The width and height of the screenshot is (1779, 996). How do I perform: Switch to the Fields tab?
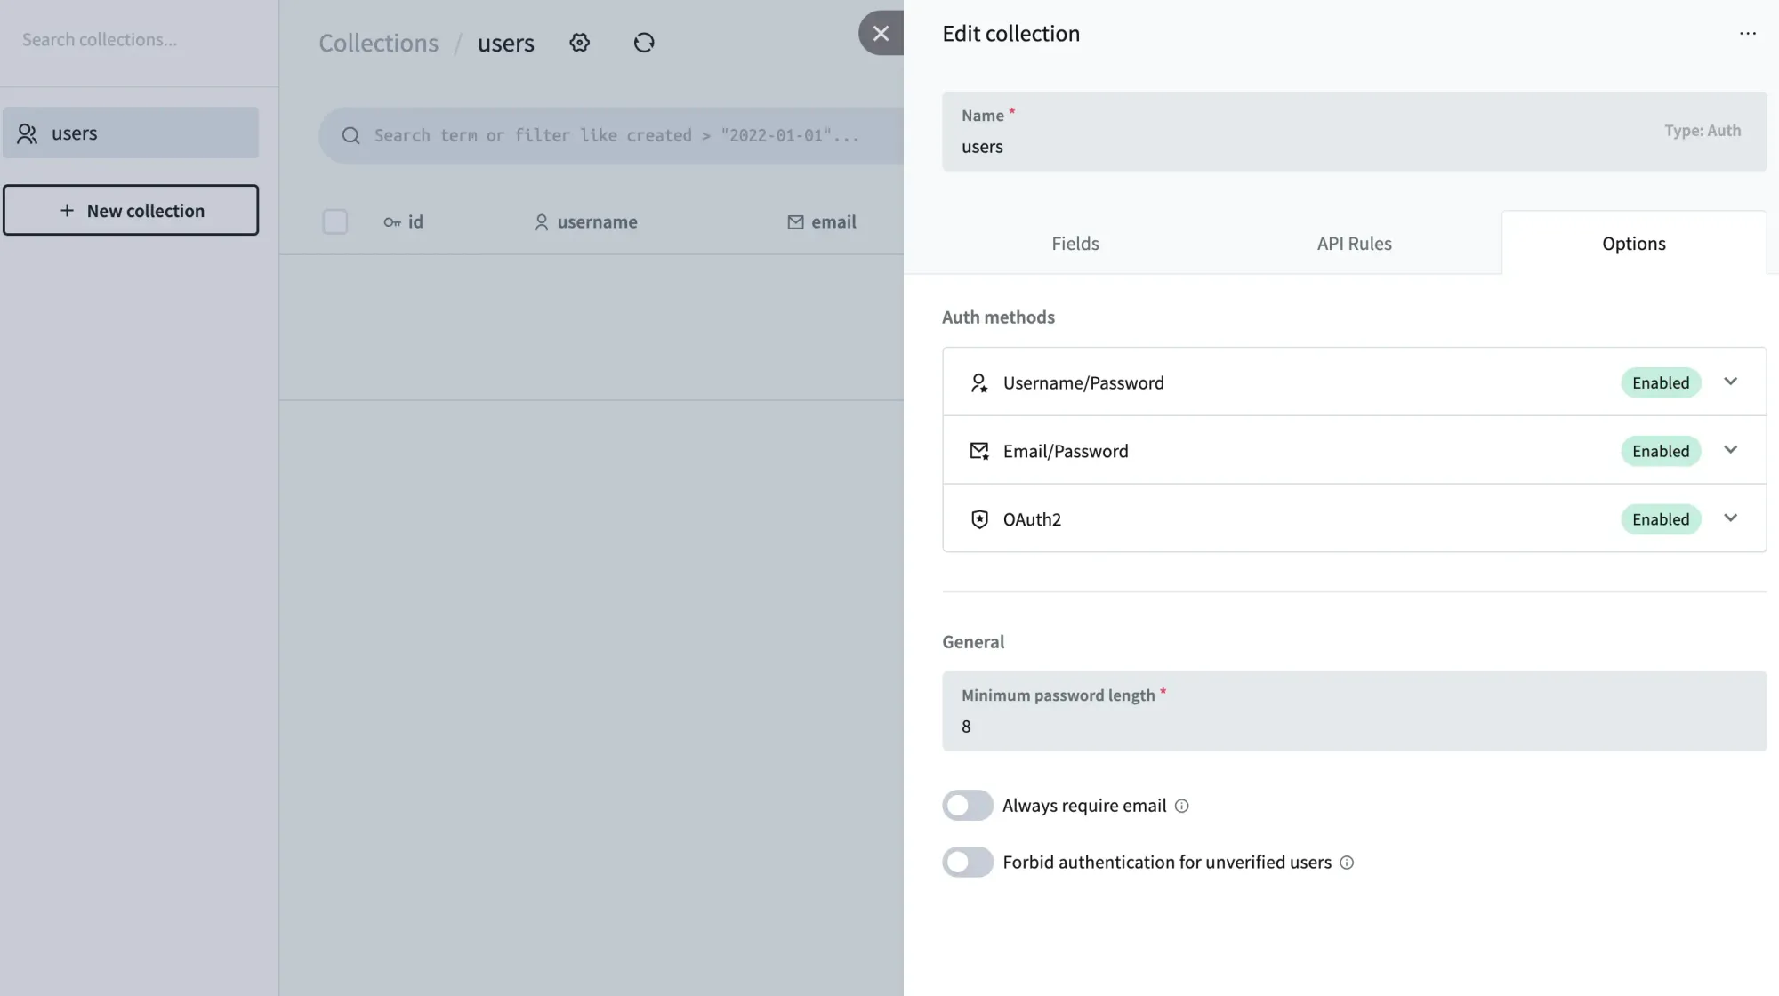1075,243
